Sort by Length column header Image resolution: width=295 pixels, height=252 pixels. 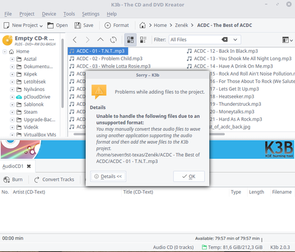click(x=256, y=192)
